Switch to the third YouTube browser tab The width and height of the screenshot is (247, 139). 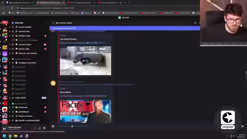81,3
